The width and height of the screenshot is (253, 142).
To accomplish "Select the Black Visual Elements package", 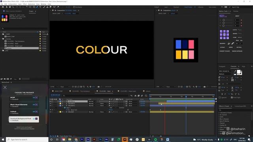I will (x=24, y=105).
